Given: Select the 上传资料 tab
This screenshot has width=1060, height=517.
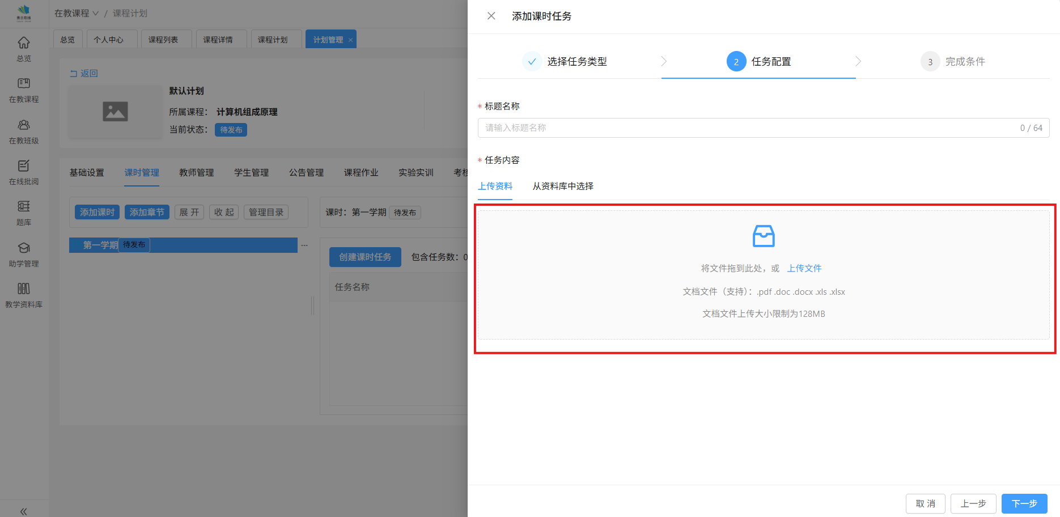Looking at the screenshot, I should [x=495, y=187].
